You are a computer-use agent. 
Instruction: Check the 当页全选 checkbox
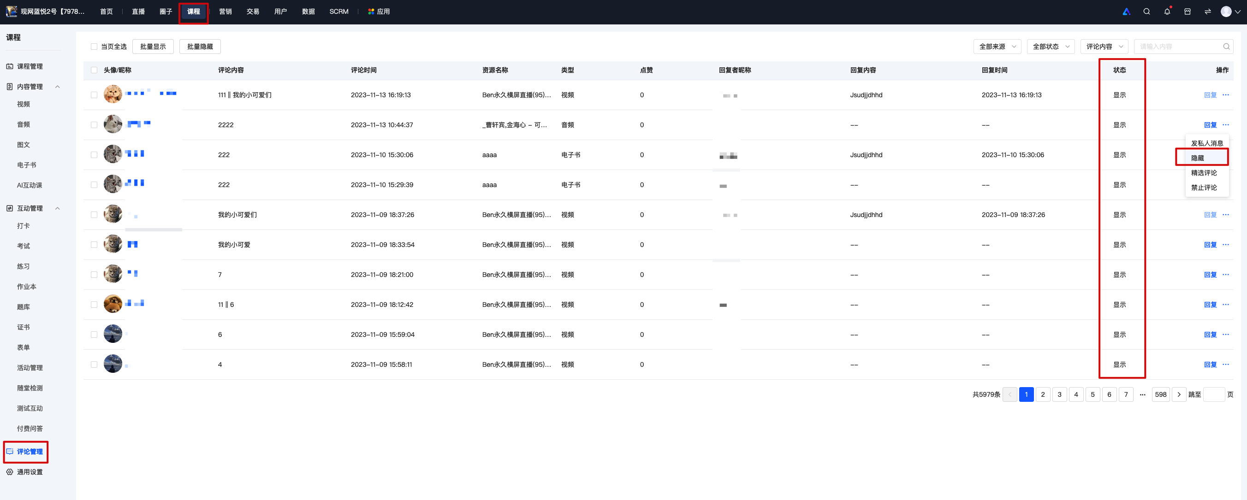pyautogui.click(x=94, y=47)
